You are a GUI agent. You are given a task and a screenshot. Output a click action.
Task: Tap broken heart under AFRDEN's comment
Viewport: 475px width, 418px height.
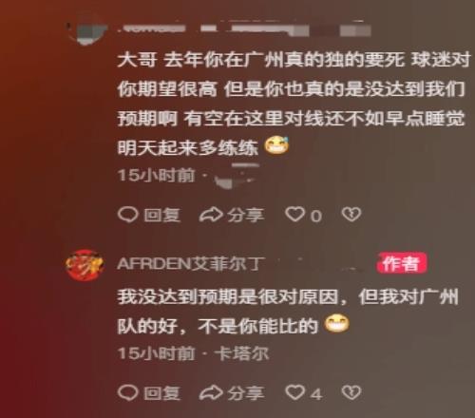point(351,392)
